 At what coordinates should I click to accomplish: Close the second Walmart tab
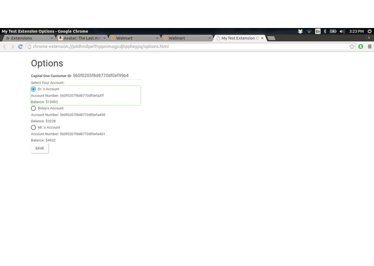click(x=210, y=38)
